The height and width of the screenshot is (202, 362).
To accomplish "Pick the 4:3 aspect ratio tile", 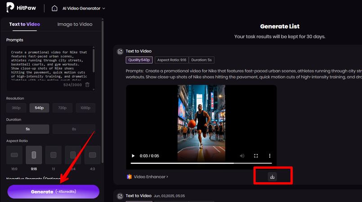I will (x=92, y=155).
